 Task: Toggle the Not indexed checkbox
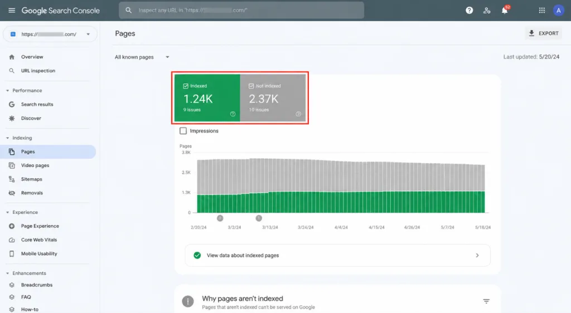click(251, 86)
